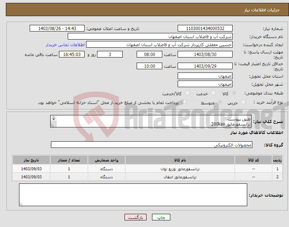Click the دستگاه unit in row 2
289x227 pixels.
(106, 177)
